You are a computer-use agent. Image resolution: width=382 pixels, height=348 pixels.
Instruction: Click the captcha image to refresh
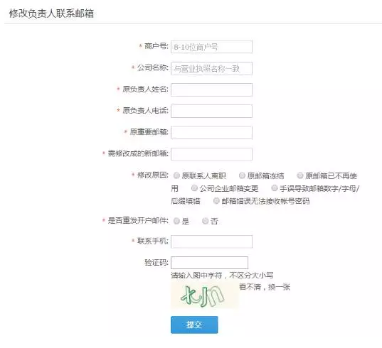tap(205, 295)
